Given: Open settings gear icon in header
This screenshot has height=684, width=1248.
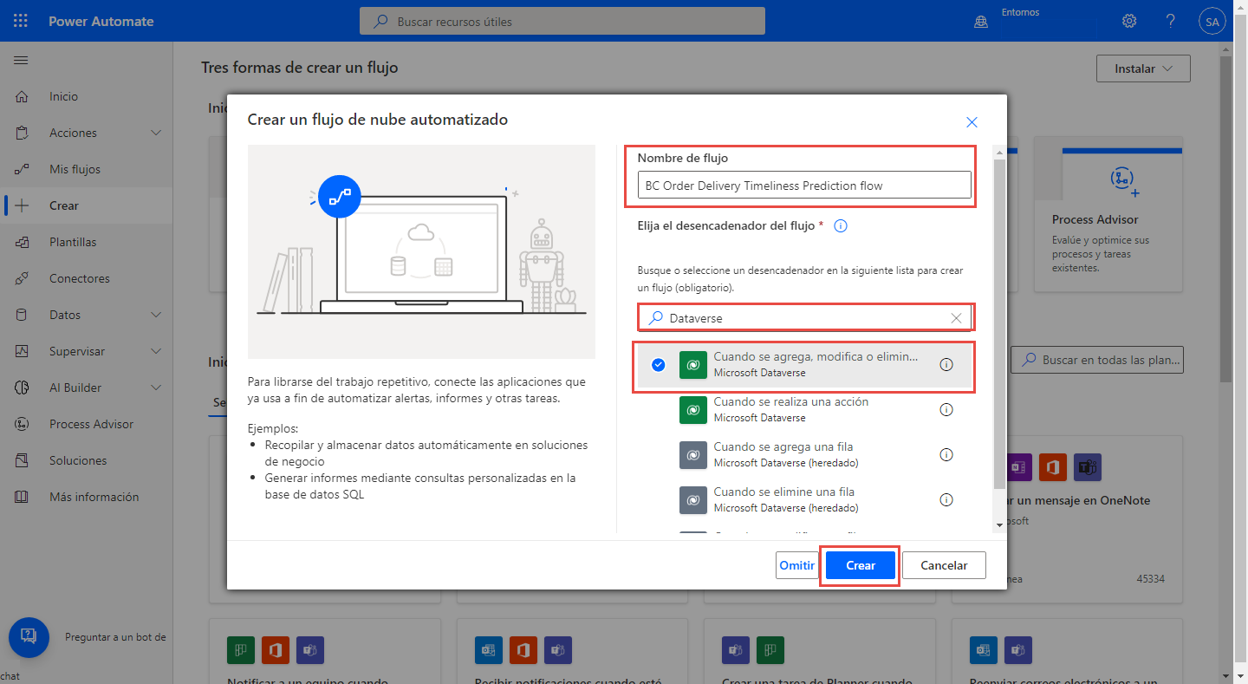Looking at the screenshot, I should (1129, 21).
